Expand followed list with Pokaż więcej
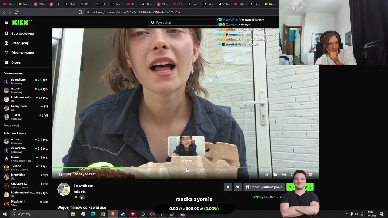Viewport: 388px width, 218px height. point(11,125)
